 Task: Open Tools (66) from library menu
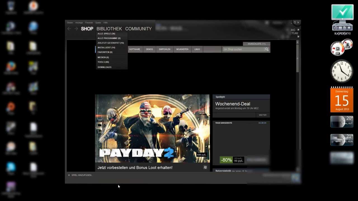point(103,62)
